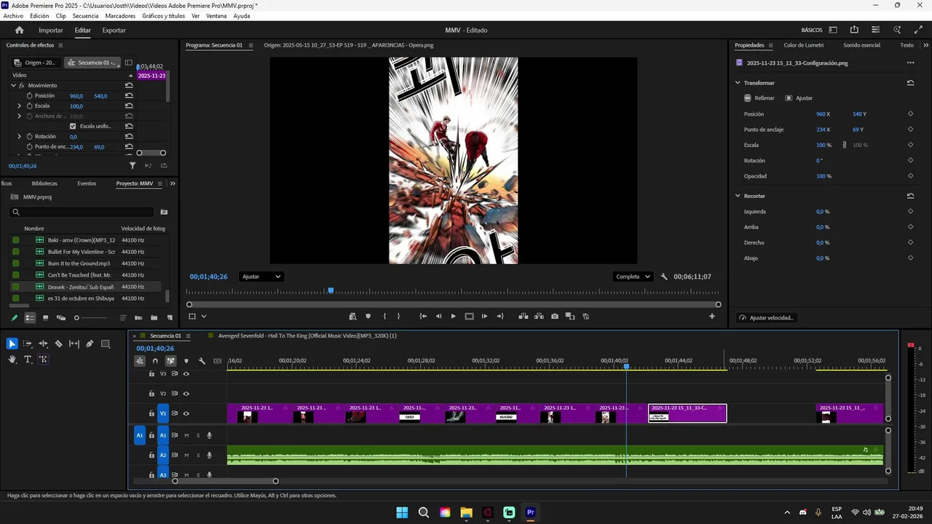Image resolution: width=932 pixels, height=524 pixels.
Task: Select the Pen tool
Action: [x=90, y=344]
